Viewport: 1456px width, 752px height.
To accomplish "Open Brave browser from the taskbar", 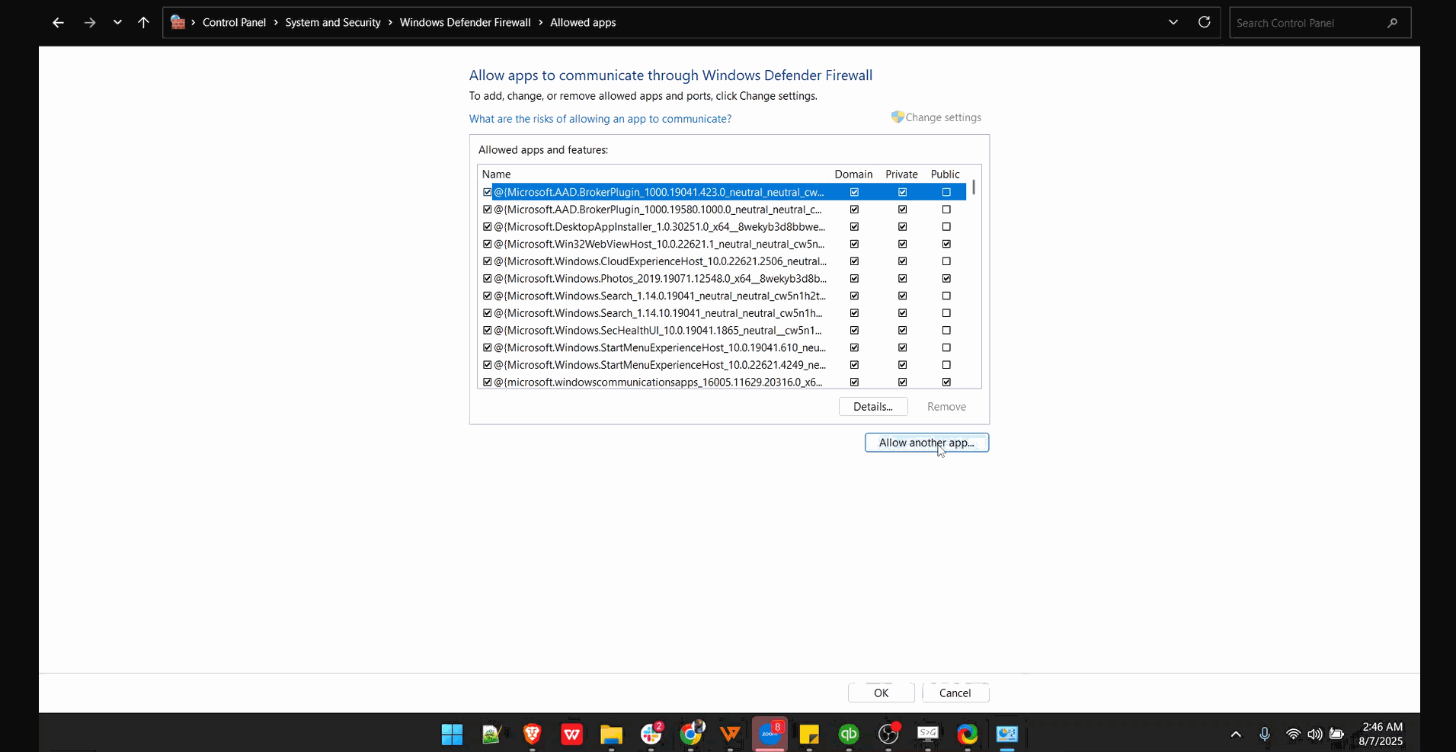I will pos(532,734).
